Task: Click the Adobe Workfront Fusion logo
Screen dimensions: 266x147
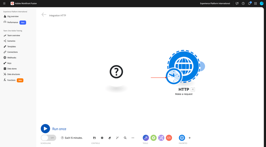Action: (12, 4)
